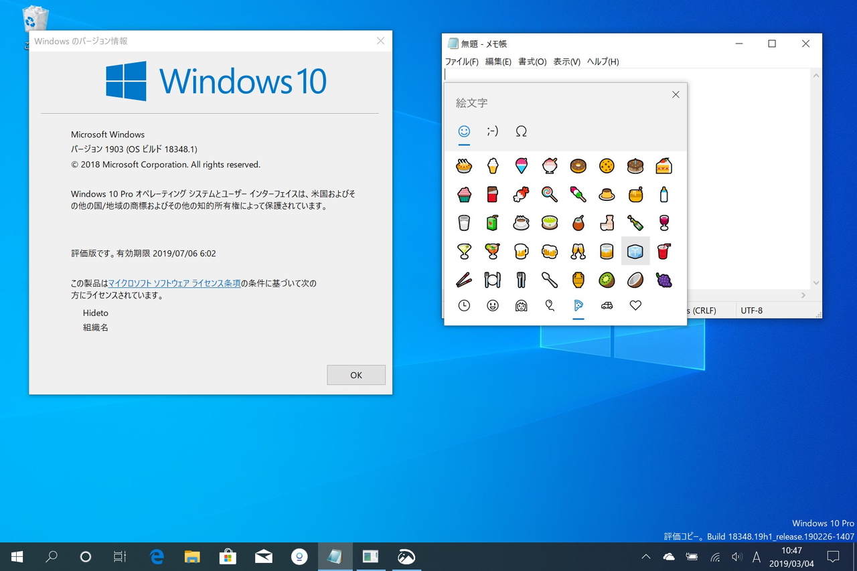The width and height of the screenshot is (857, 571).
Task: Insert the kiwi fruit emoji
Action: pyautogui.click(x=607, y=280)
